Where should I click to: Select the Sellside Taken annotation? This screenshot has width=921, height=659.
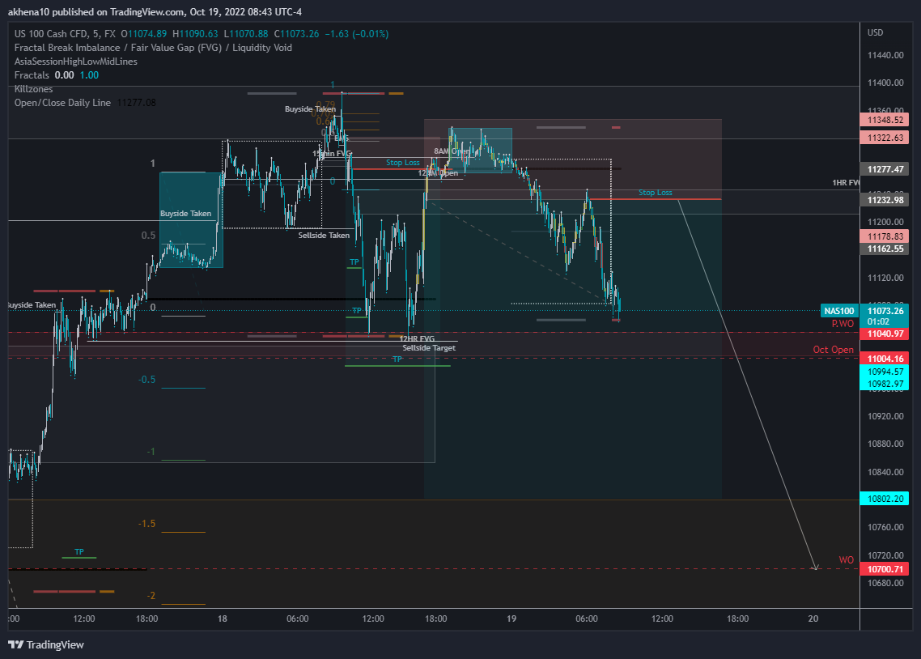[x=324, y=235]
